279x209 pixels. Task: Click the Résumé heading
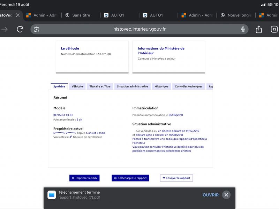pyautogui.click(x=60, y=98)
